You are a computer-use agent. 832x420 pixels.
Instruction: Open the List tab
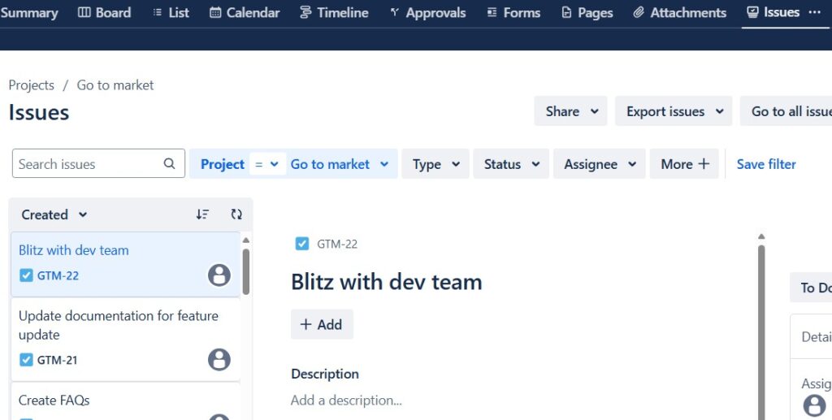click(171, 13)
